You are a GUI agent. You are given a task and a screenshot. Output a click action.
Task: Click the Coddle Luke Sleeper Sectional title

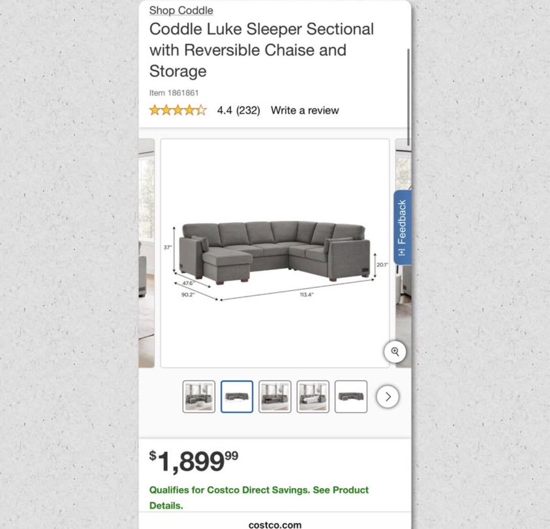coord(261,50)
